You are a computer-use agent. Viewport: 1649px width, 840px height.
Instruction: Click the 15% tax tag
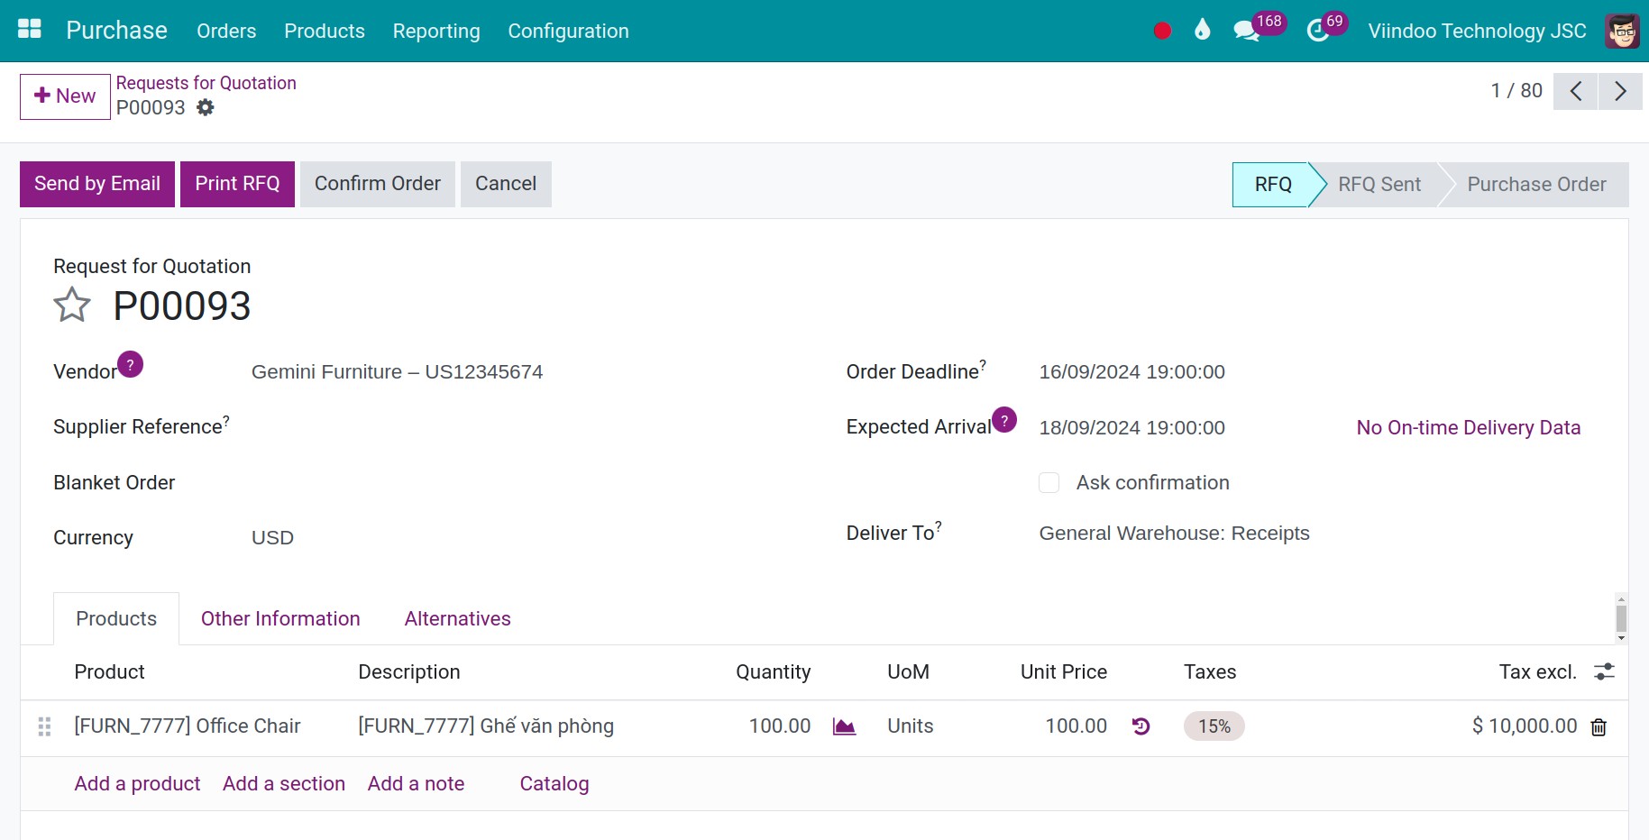[x=1214, y=726]
